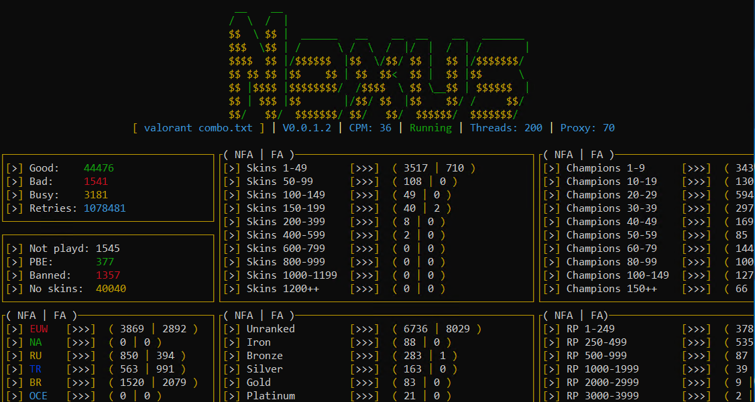Click the 'Proxy: 70' status entry
The height and width of the screenshot is (402, 755).
click(x=587, y=128)
